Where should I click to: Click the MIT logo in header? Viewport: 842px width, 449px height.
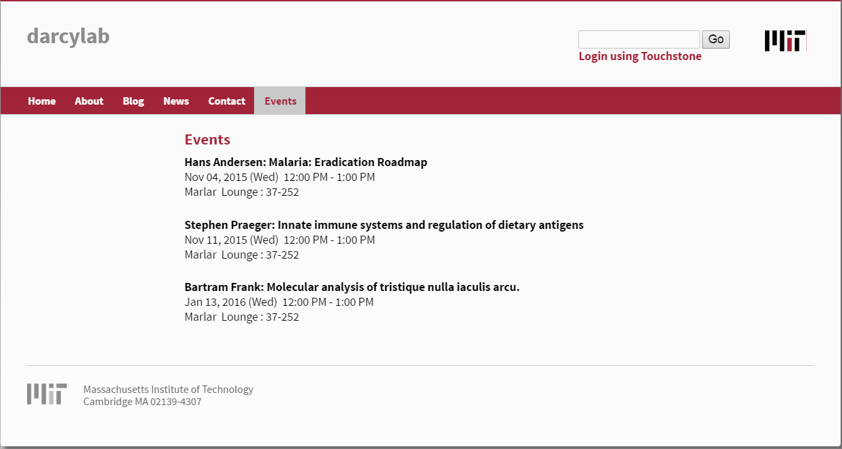pos(785,41)
